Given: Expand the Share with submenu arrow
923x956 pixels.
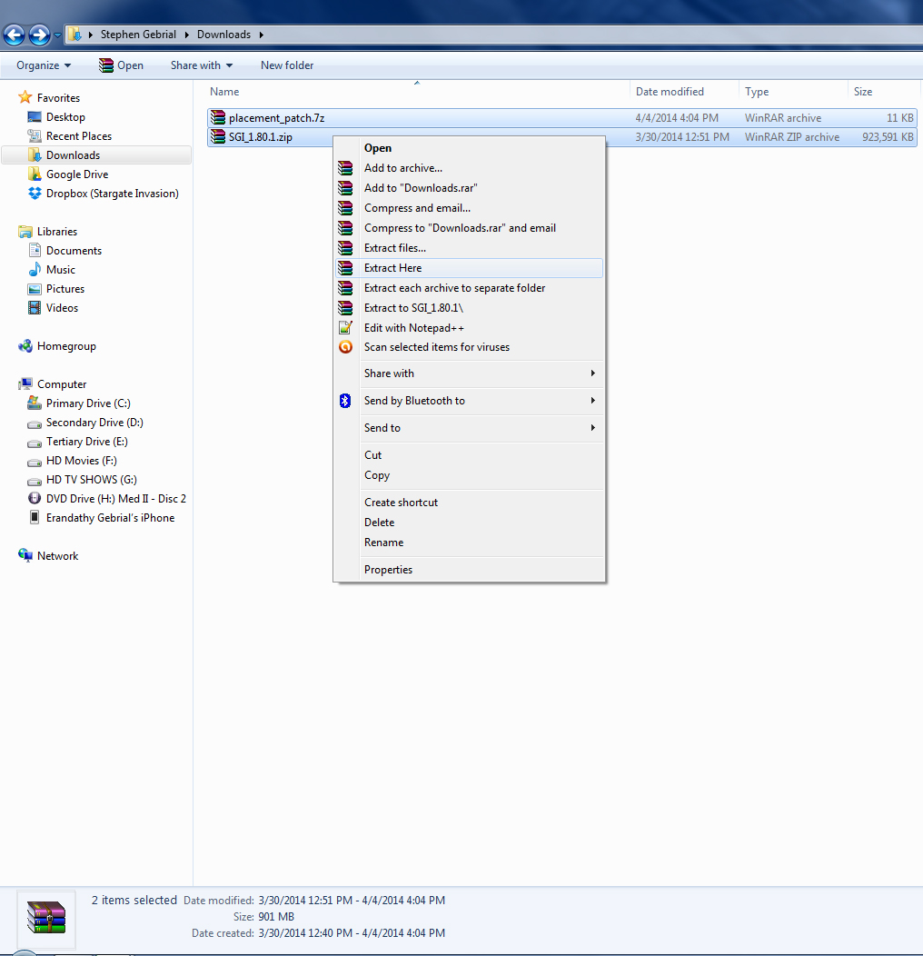Looking at the screenshot, I should click(x=592, y=373).
